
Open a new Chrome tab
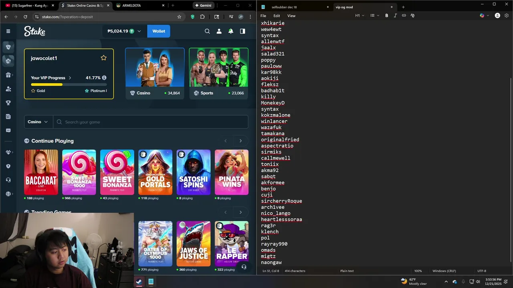[x=173, y=6]
